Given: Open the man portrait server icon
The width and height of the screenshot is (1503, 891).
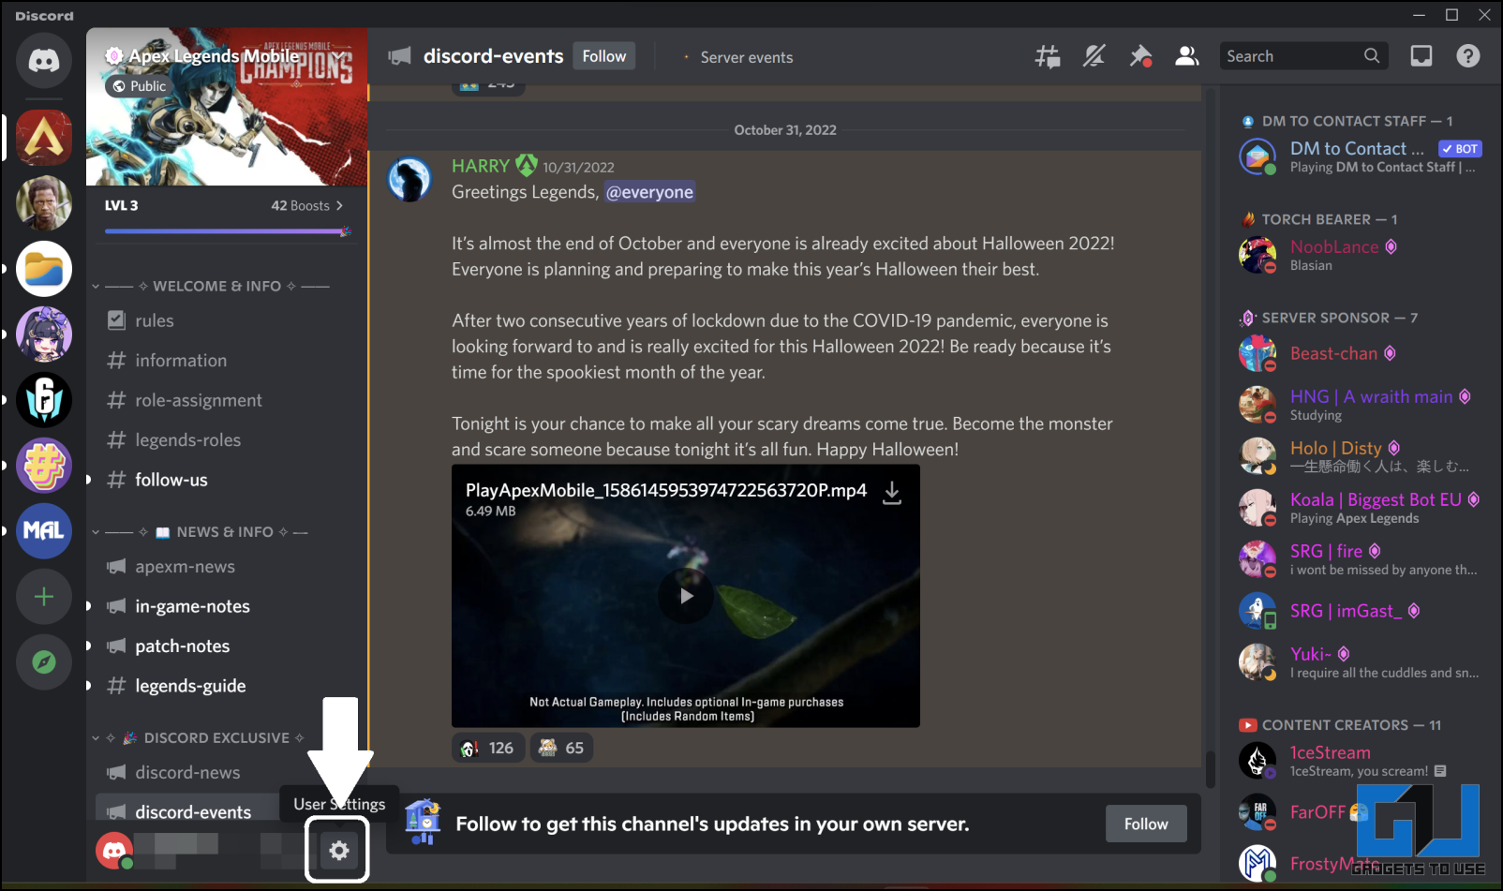Looking at the screenshot, I should pyautogui.click(x=44, y=203).
